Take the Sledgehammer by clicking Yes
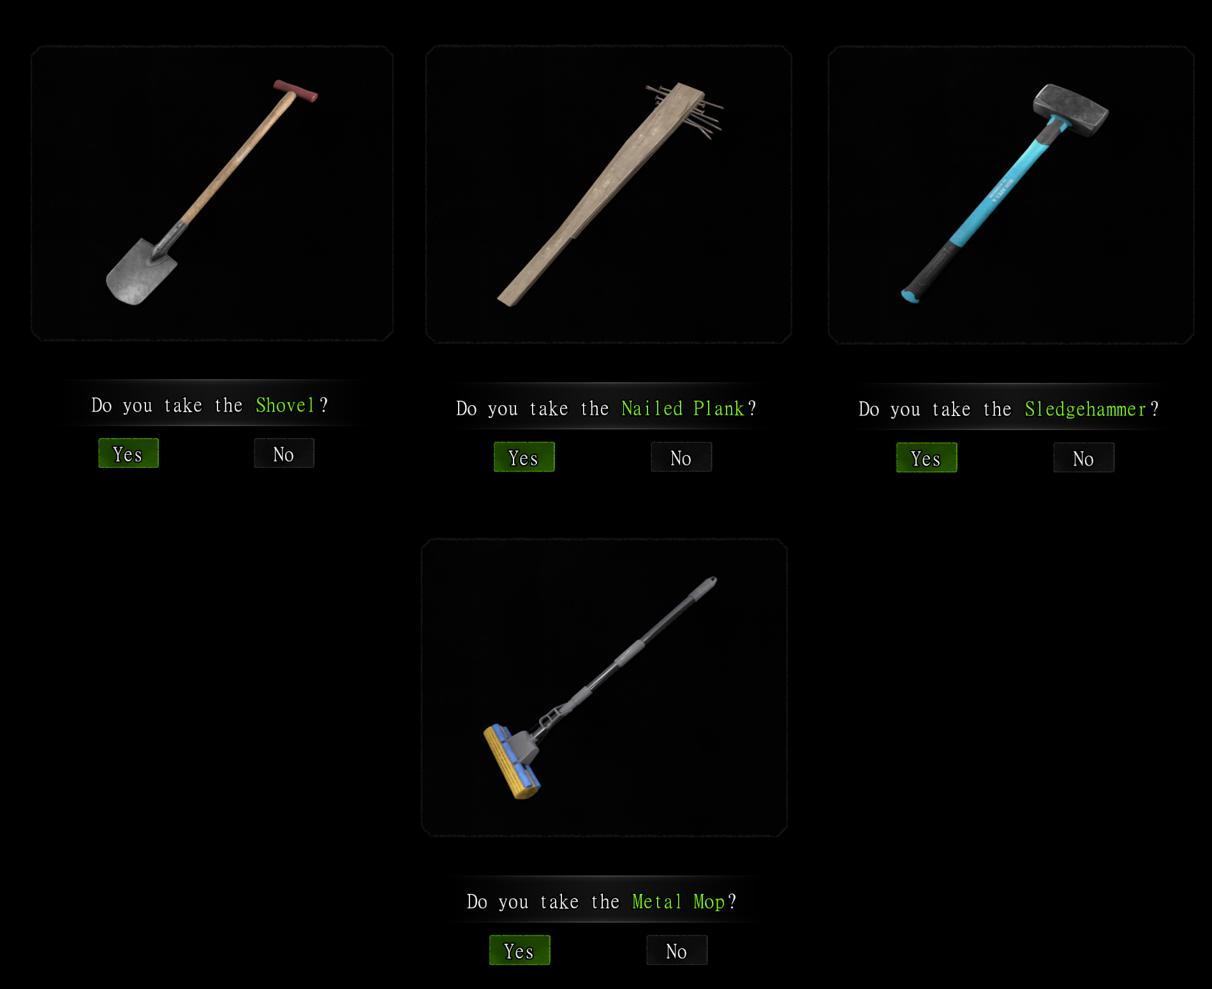This screenshot has width=1212, height=989. [x=927, y=457]
